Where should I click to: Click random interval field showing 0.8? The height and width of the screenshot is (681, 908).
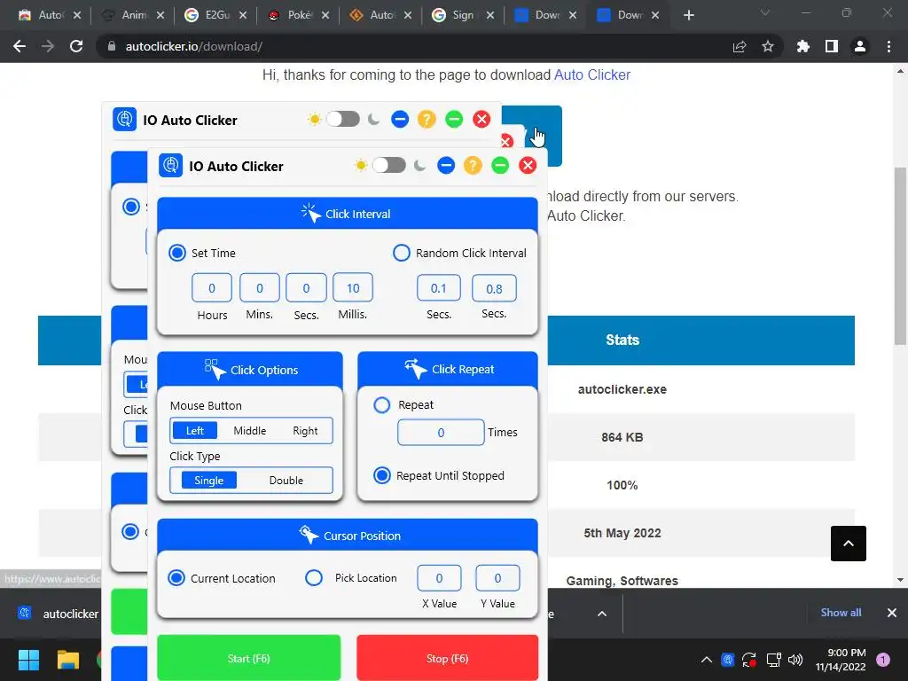click(x=494, y=288)
